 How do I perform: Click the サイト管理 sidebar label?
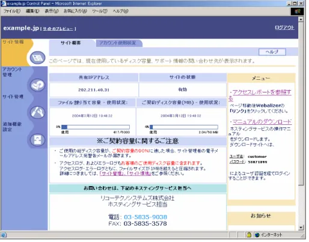pos(13,97)
